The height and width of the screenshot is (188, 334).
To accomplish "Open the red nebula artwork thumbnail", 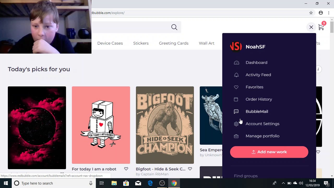I will tap(37, 128).
